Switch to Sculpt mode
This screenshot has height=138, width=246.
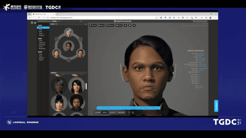[x=112, y=112]
